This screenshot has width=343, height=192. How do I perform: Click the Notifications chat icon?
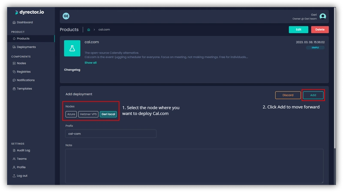(x=14, y=80)
